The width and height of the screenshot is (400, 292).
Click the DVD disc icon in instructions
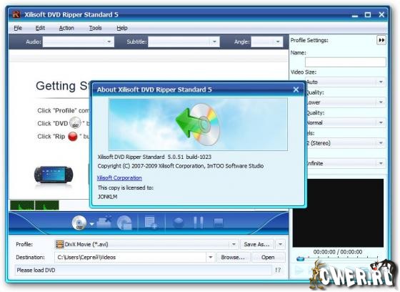[x=75, y=122]
